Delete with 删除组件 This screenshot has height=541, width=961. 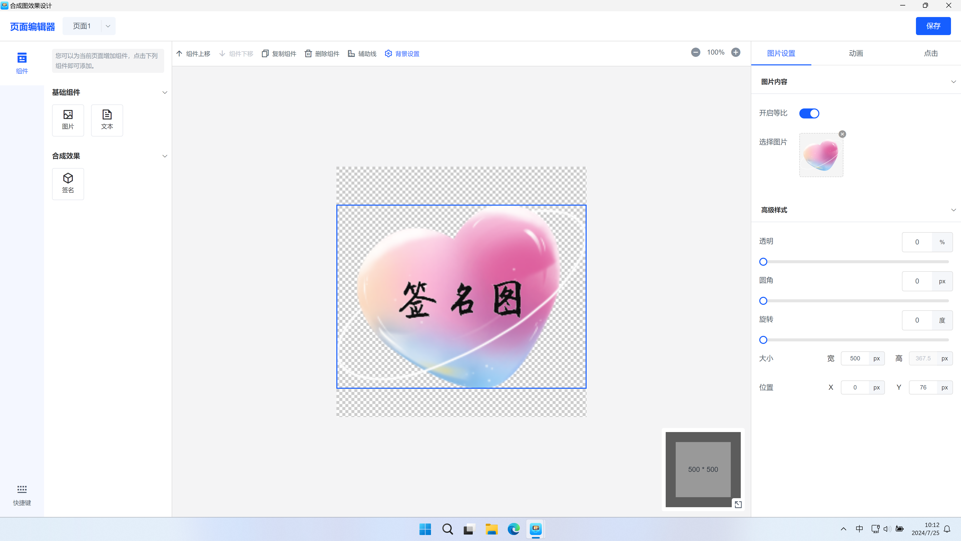pyautogui.click(x=322, y=54)
